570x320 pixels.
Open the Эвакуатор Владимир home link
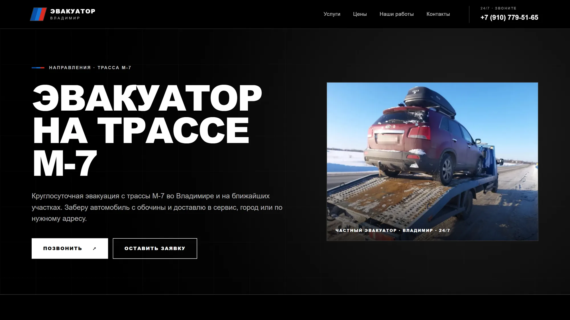63,14
